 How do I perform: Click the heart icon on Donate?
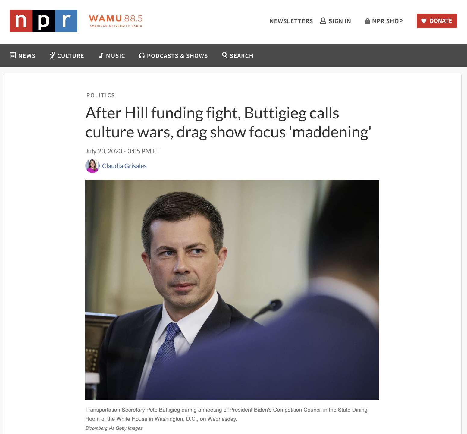tap(424, 21)
